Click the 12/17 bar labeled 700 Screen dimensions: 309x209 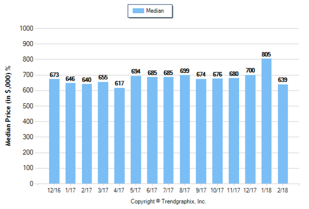(250, 129)
